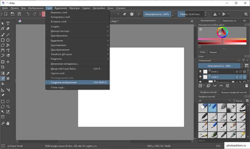This screenshot has width=250, height=149.
Task: Move the layer up with the chevron
Action: click(221, 86)
